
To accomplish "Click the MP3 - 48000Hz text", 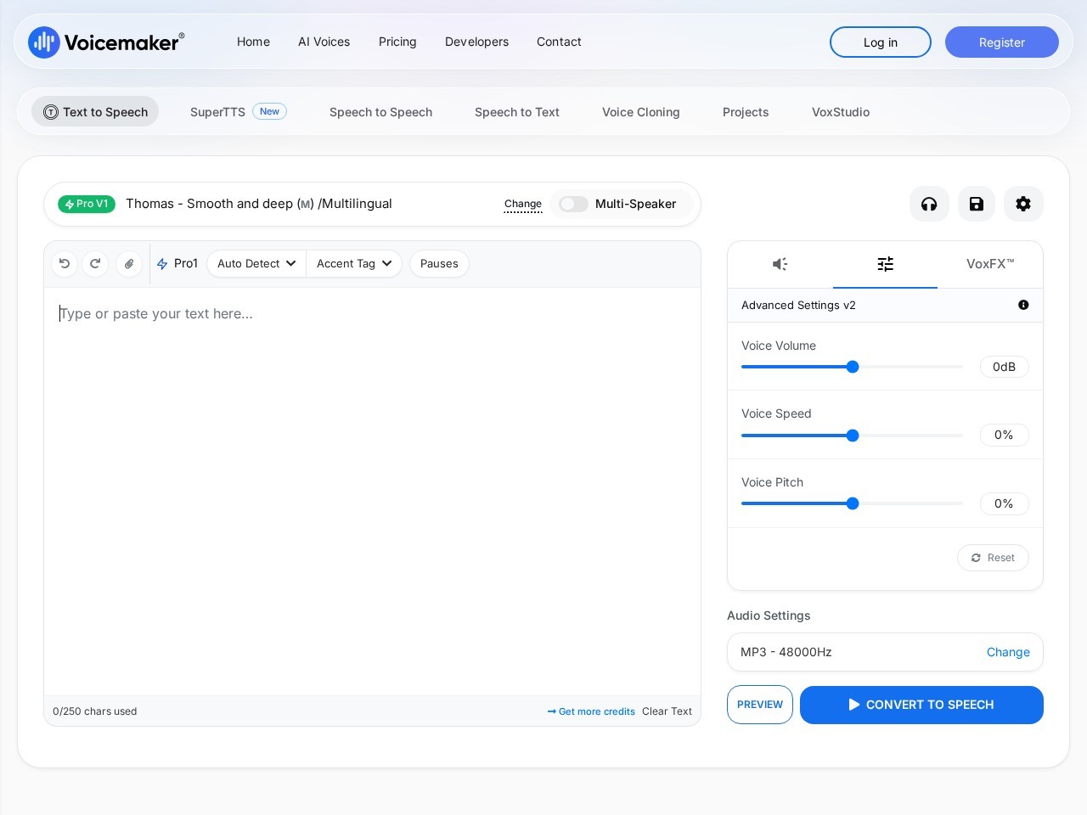I will pos(786,652).
